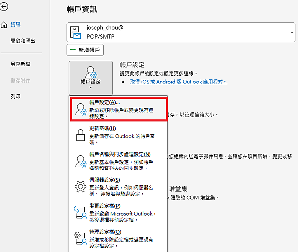
Task: Choose 伺服器設定(S) from the menu
Action: 118,187
